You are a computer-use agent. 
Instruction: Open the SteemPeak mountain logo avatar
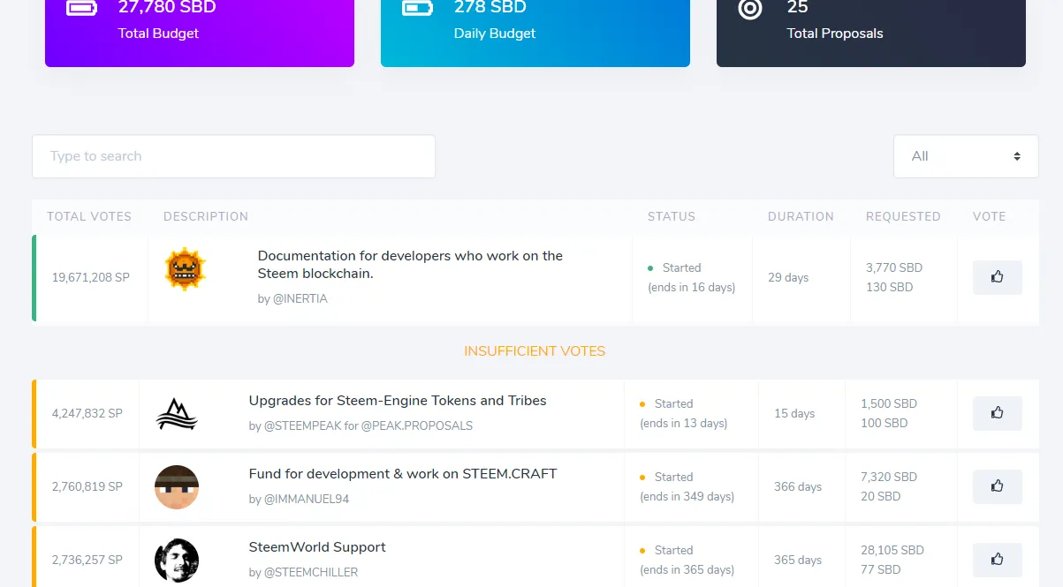[177, 413]
